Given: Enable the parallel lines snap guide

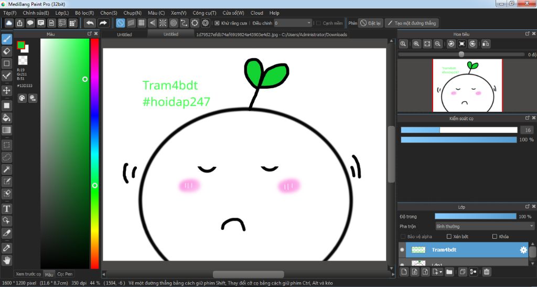Looking at the screenshot, I should (131, 23).
